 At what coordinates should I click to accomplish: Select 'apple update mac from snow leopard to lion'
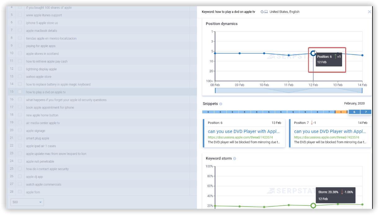[56, 154]
